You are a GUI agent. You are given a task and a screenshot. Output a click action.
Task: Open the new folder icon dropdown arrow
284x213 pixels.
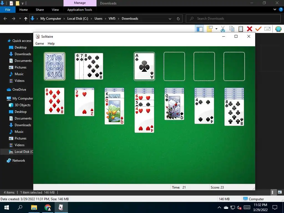click(x=216, y=29)
